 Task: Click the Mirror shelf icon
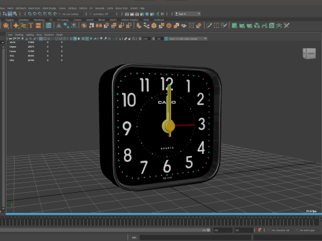click(99, 25)
